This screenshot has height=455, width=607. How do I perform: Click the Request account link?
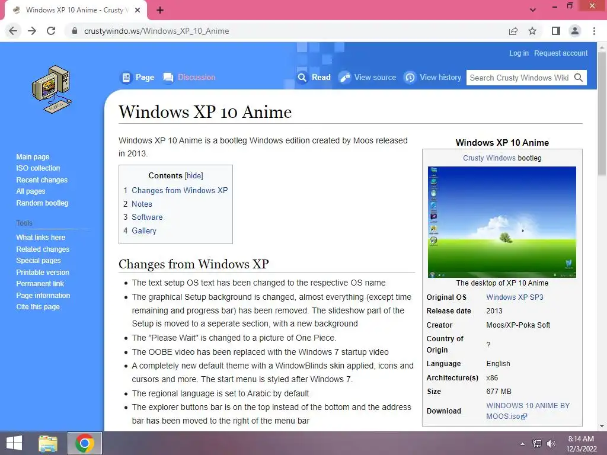561,53
